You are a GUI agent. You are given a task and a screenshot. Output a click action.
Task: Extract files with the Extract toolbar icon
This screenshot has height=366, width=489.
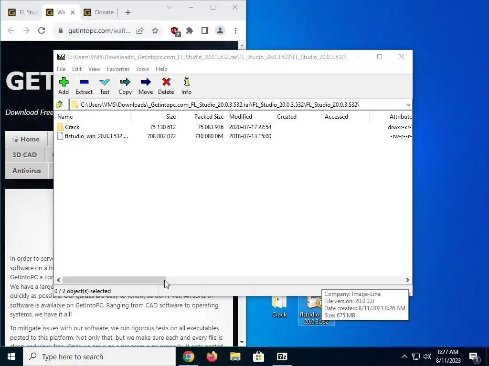coord(84,86)
